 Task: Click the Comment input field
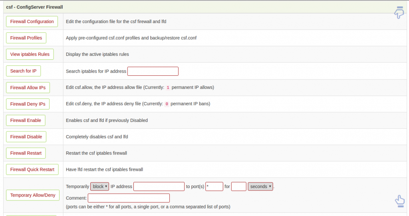129,198
